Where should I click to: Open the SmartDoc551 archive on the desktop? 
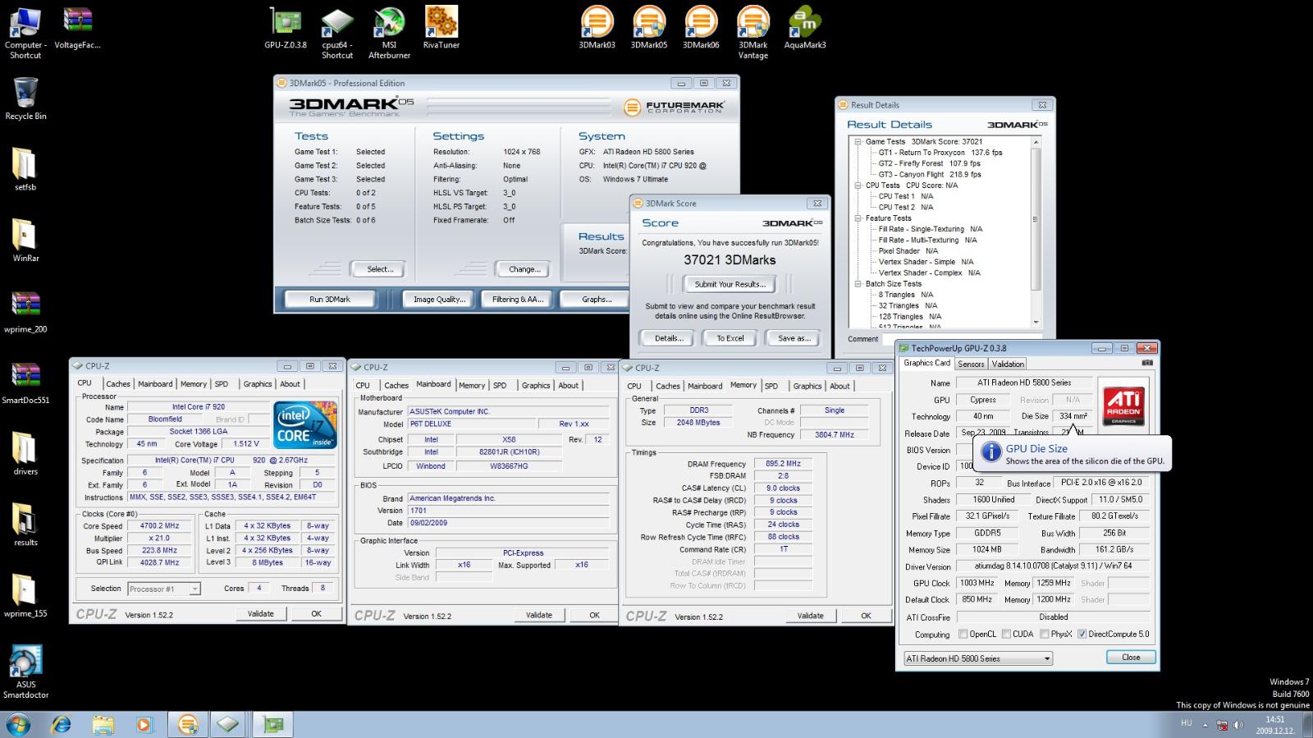(25, 383)
